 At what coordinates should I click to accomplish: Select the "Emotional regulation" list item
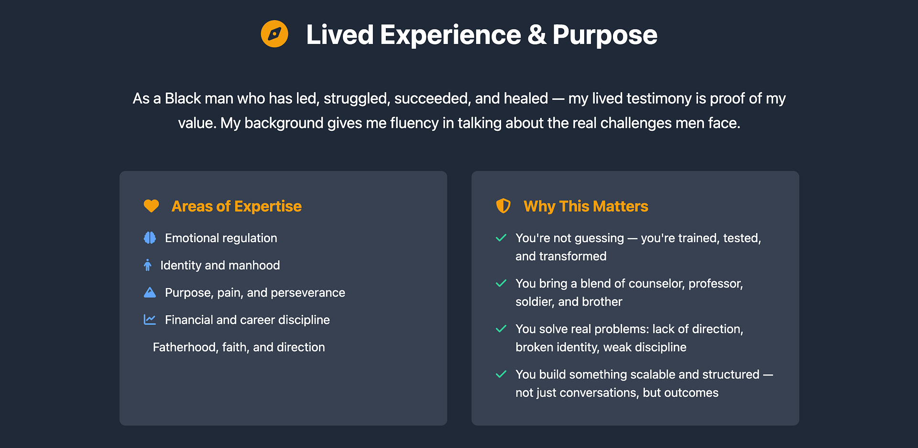point(221,238)
